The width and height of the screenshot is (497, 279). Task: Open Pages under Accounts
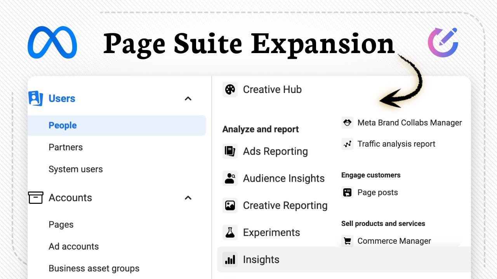point(61,225)
